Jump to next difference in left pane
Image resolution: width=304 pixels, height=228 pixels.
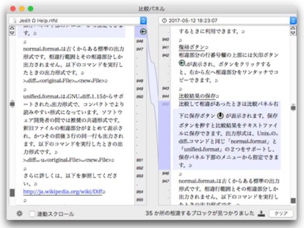click(12, 33)
